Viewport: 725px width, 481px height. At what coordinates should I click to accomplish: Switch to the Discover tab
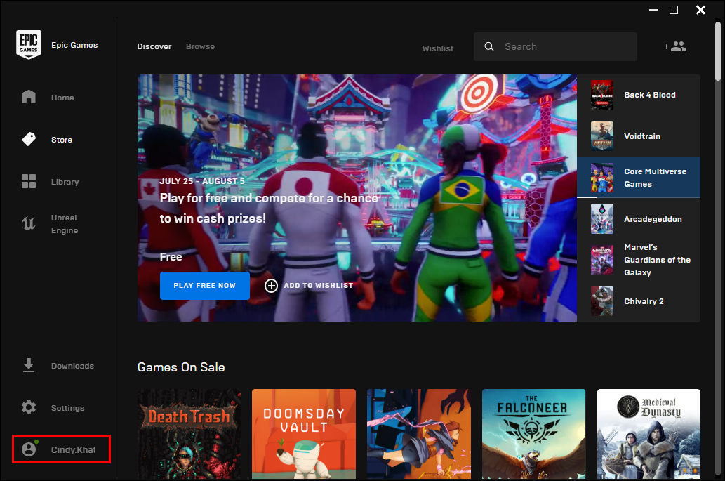click(x=154, y=46)
